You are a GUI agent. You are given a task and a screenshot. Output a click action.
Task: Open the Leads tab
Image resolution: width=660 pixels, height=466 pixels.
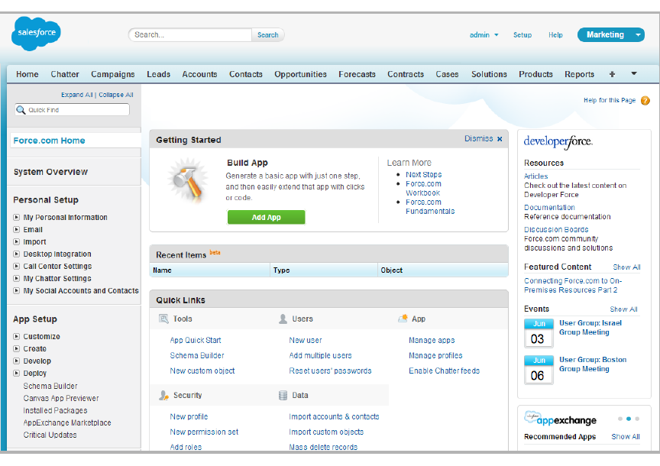tap(159, 74)
